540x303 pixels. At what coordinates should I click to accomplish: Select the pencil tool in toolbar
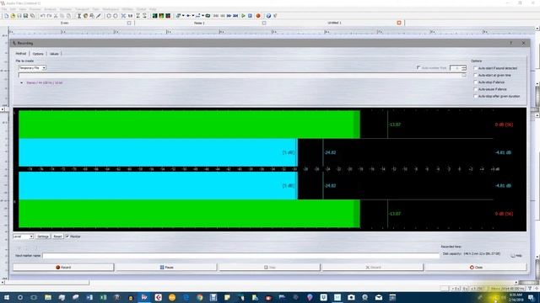point(99,16)
